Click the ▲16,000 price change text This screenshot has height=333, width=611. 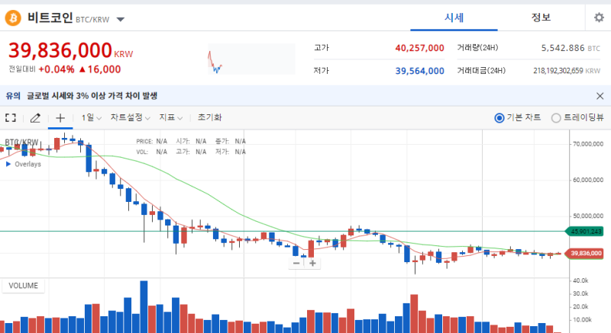100,69
